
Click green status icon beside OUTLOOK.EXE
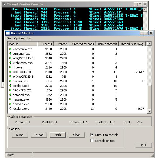(10, 72)
